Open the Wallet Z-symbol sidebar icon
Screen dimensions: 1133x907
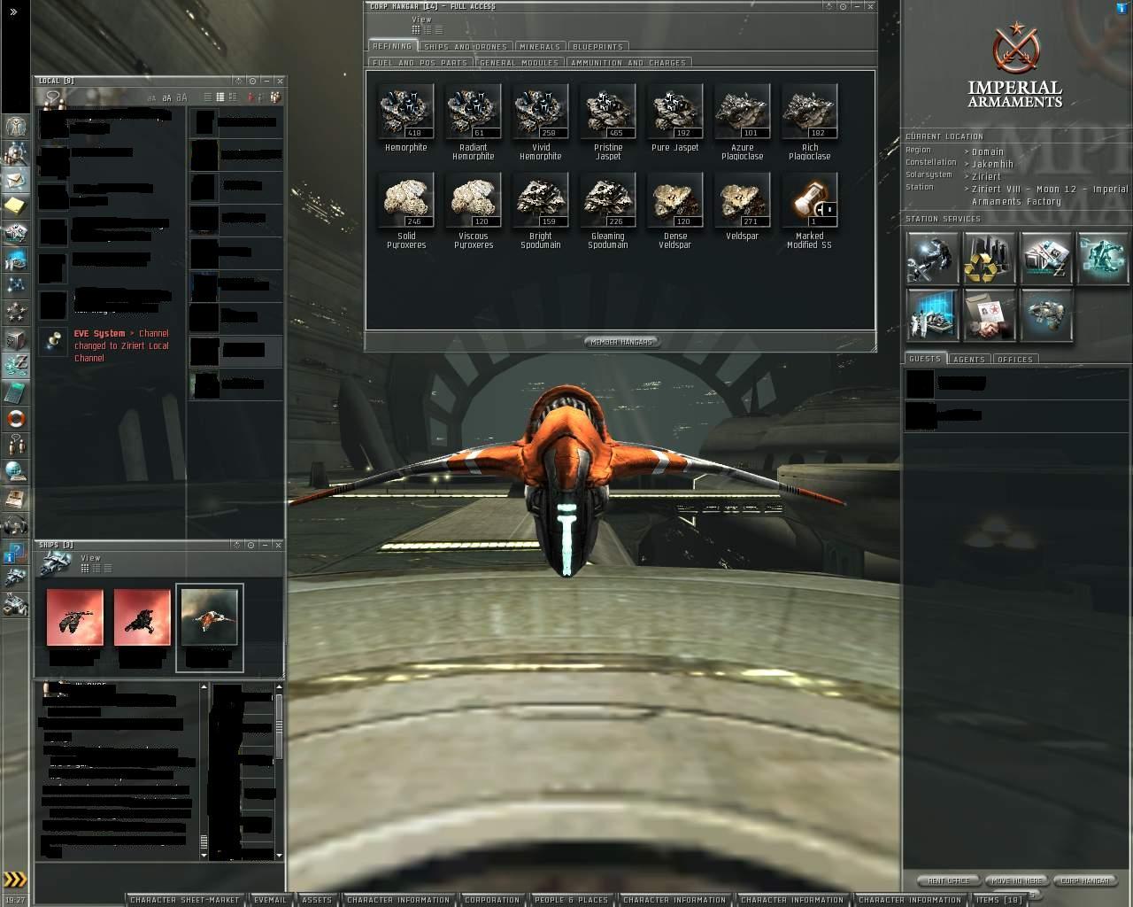click(15, 366)
